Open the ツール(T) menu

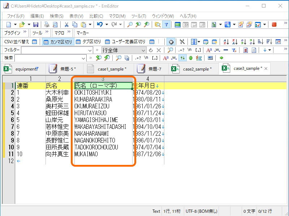(139, 16)
